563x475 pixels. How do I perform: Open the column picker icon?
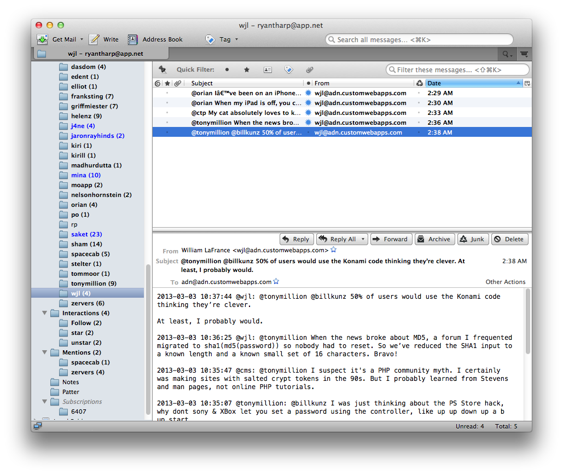point(527,83)
